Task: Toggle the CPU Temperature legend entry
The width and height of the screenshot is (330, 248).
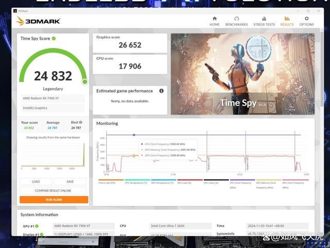Action: click(137, 181)
